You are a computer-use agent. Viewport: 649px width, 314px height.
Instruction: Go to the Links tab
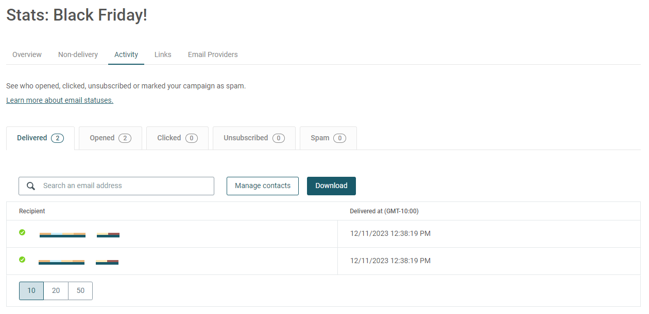(163, 54)
